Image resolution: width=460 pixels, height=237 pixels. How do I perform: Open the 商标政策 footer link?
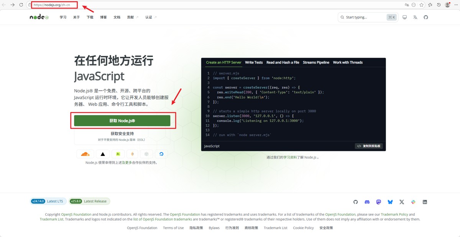pos(251,228)
